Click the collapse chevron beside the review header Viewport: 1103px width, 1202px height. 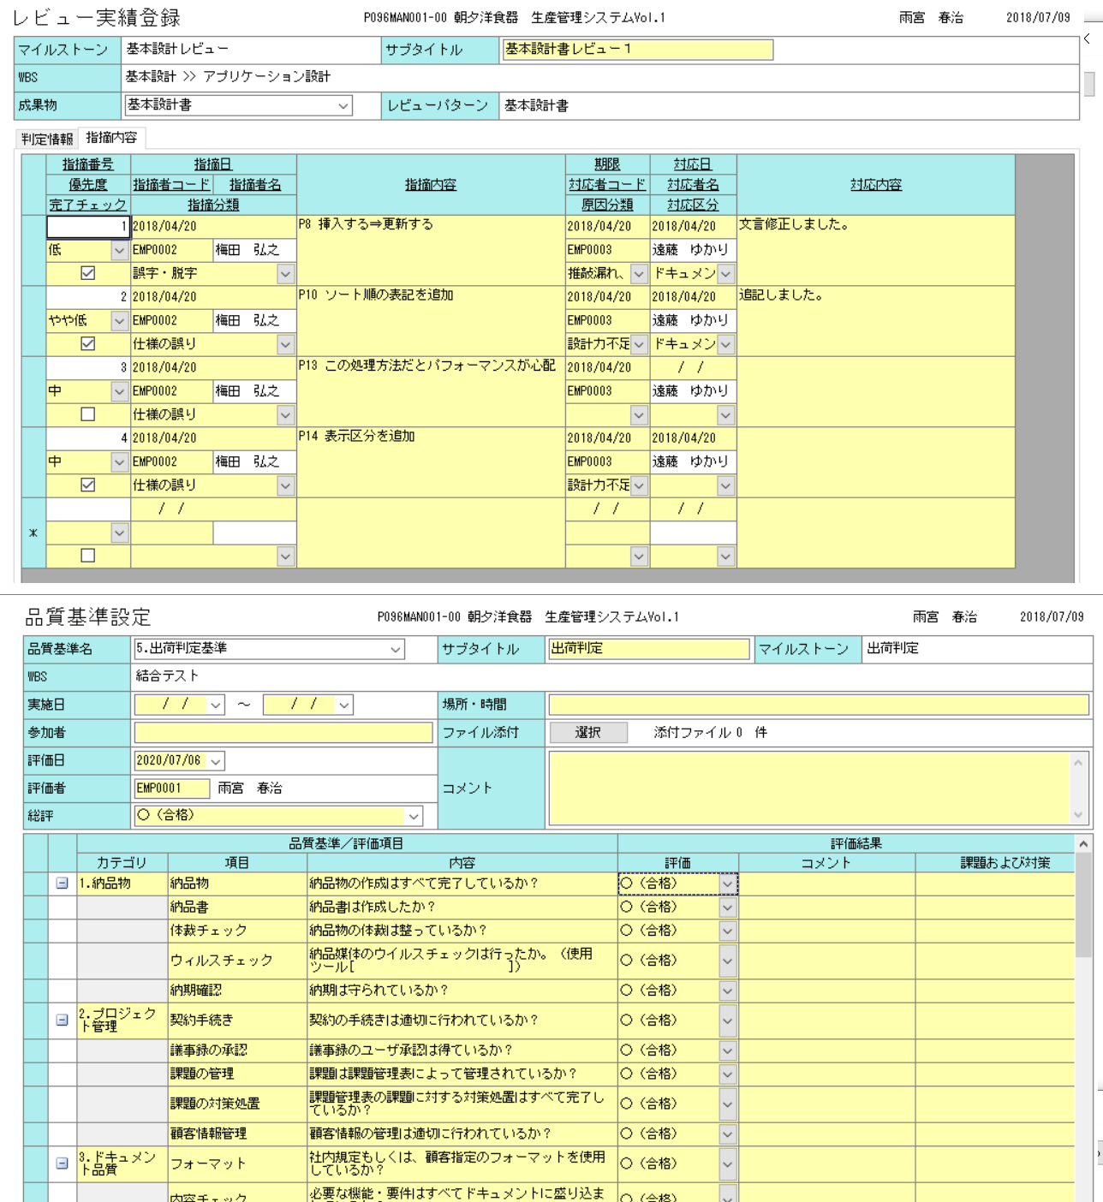1087,39
